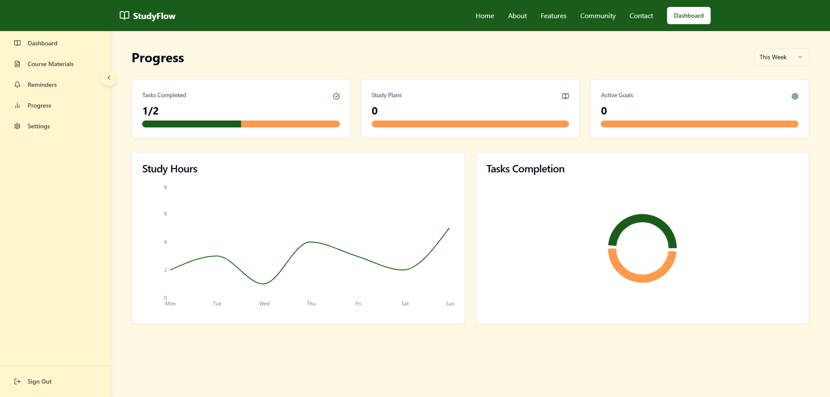Click the Sign Out arrow icon

[17, 381]
